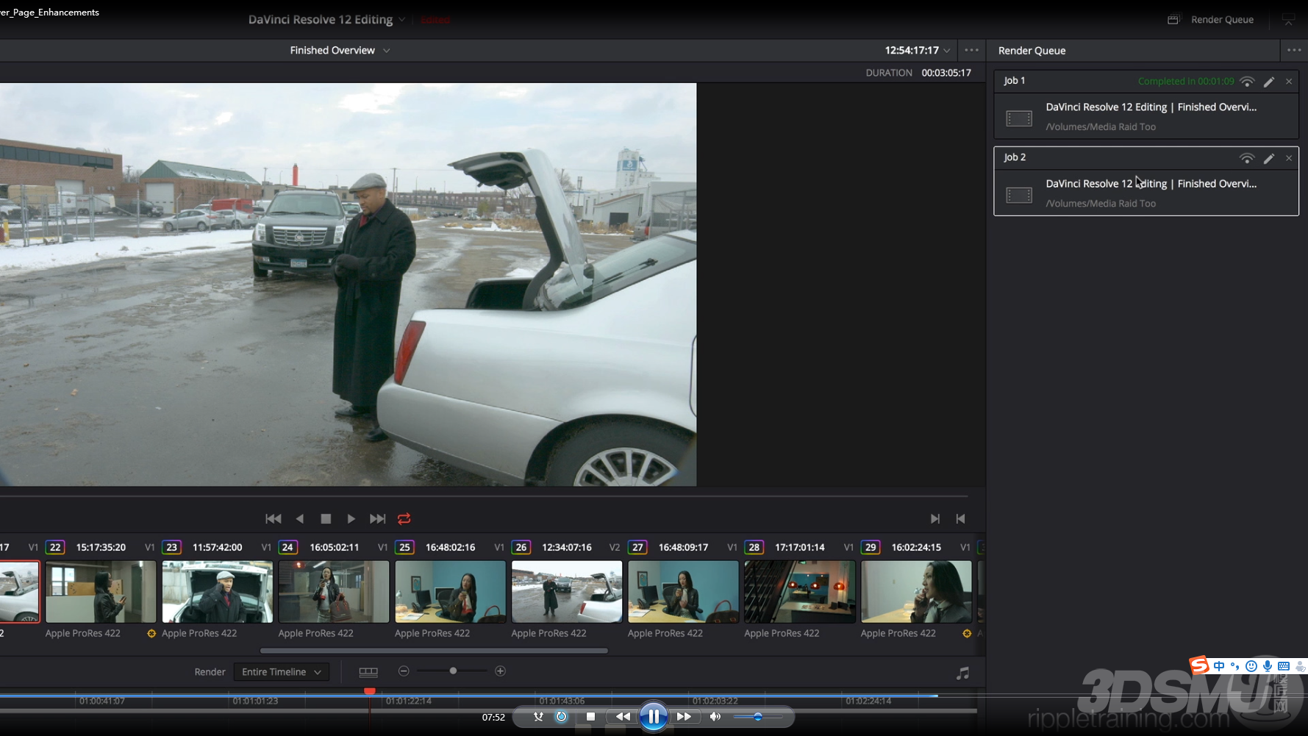Rewind media player with previous button
Image resolution: width=1308 pixels, height=736 pixels.
623,716
